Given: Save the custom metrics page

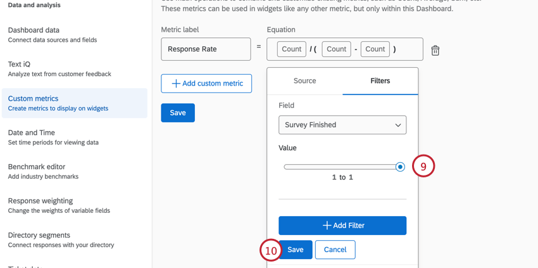Looking at the screenshot, I should (x=178, y=113).
